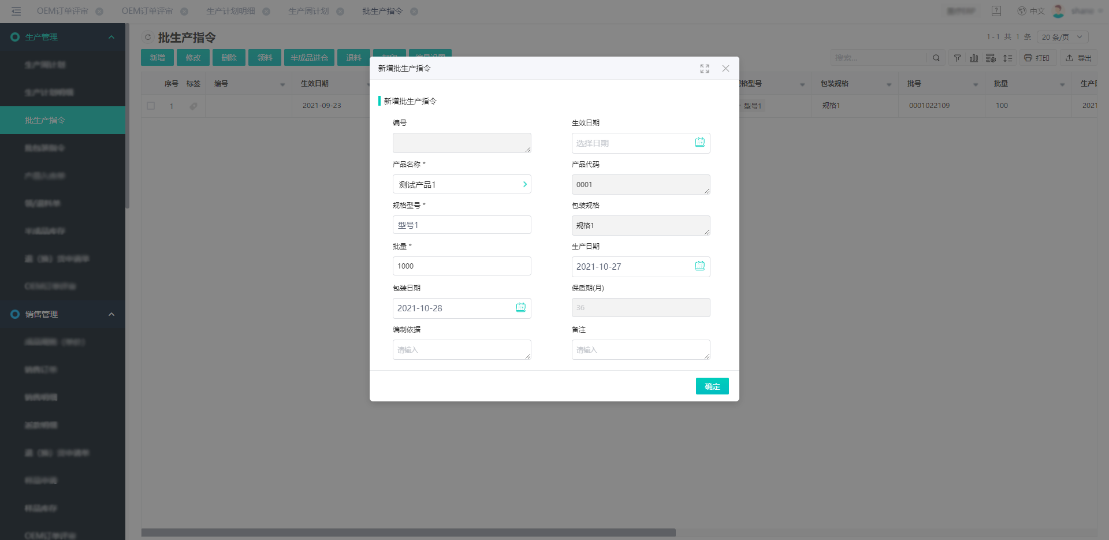Close the second OEM订单评审 tab
Image resolution: width=1109 pixels, height=540 pixels.
184,12
